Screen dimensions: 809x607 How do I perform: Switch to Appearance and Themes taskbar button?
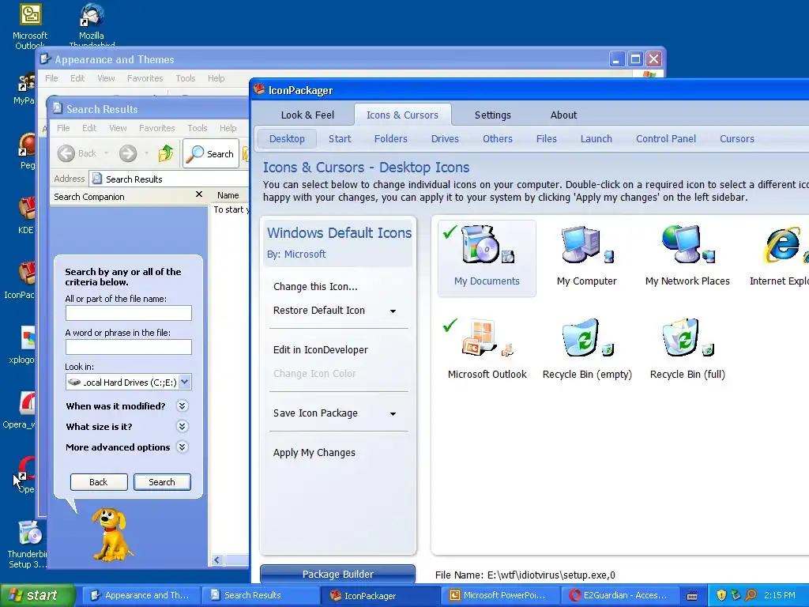click(x=141, y=595)
